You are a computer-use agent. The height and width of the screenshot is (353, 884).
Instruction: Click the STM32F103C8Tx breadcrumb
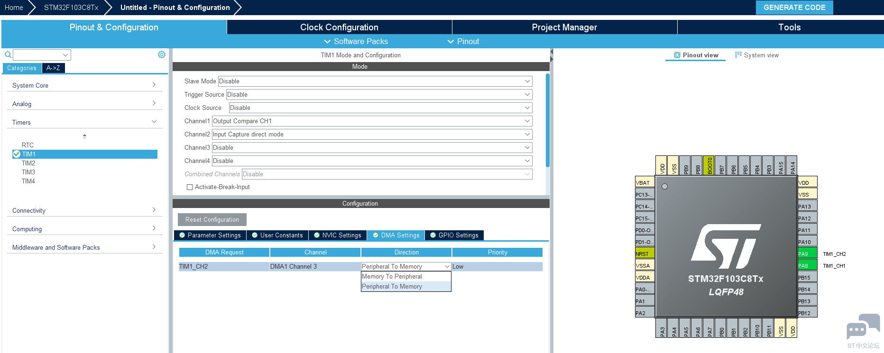click(x=71, y=8)
